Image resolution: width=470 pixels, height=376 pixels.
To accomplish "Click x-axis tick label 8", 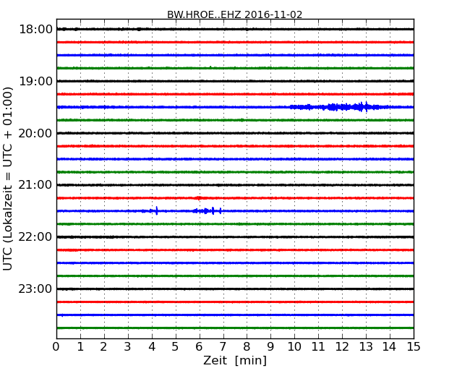I will [x=247, y=346].
